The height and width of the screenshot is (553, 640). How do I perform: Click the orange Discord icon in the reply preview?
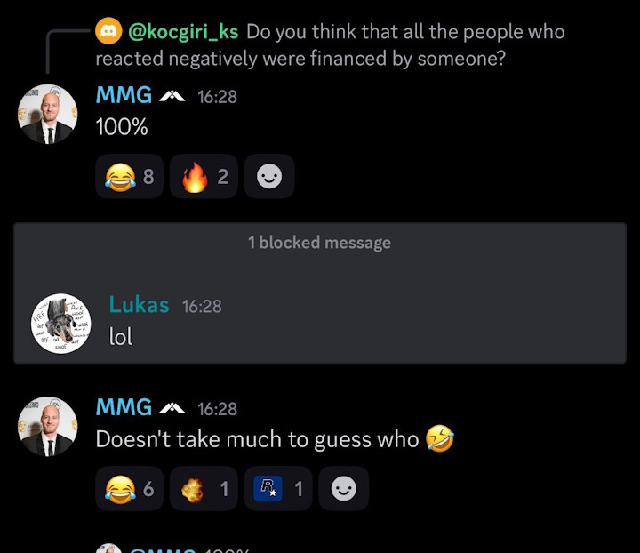pos(108,32)
